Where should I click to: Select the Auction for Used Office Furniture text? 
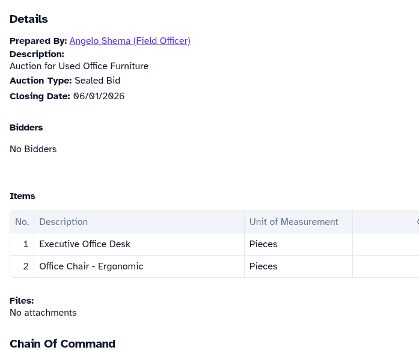tap(79, 66)
